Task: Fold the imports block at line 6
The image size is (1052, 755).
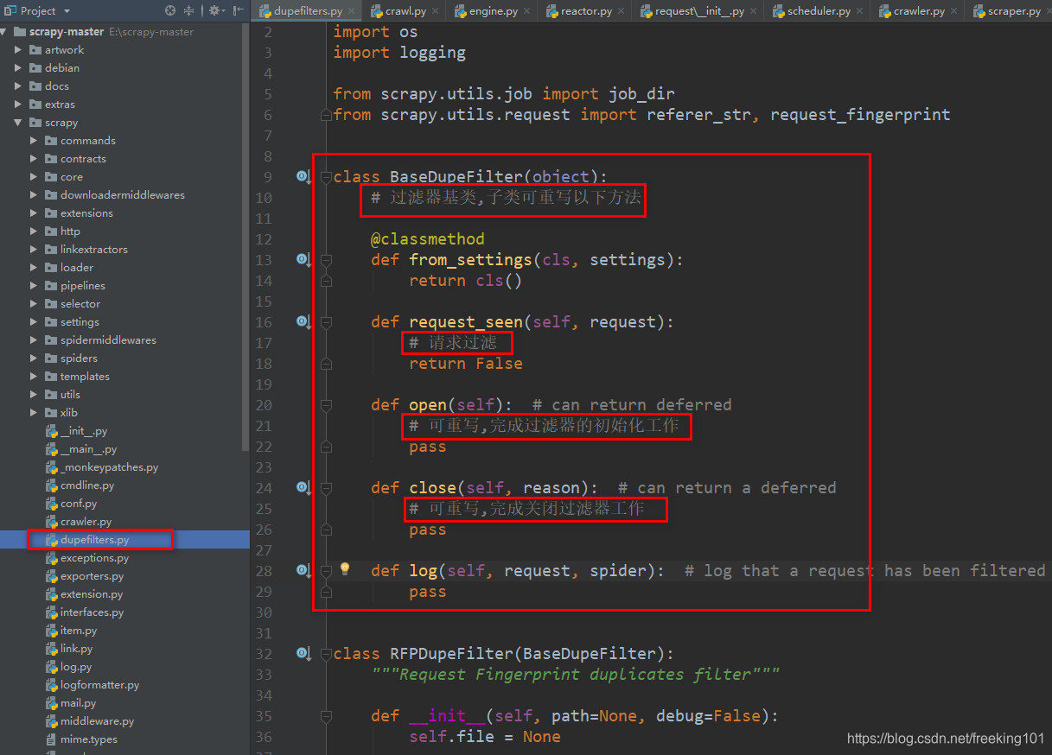Action: [326, 115]
